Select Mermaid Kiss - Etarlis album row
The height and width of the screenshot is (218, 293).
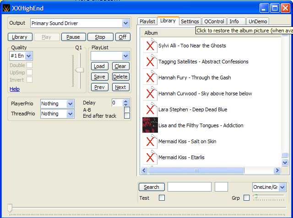181,157
